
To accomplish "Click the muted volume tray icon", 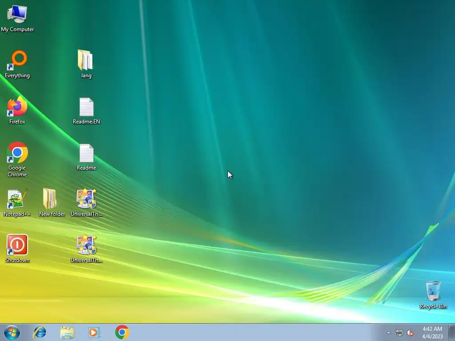I will click(410, 333).
